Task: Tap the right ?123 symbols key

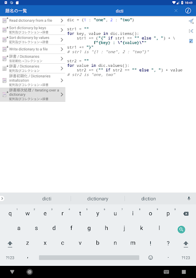Action: pos(186,258)
